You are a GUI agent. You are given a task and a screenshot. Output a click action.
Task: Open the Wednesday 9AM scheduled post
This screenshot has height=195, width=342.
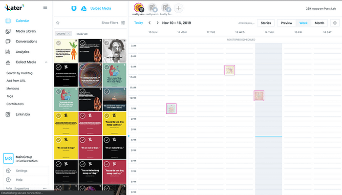click(x=230, y=70)
